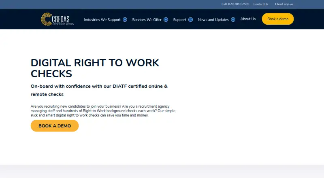Select the 'On-board with confidence' subheading
Screen dimensions: 324x178
click(x=99, y=90)
